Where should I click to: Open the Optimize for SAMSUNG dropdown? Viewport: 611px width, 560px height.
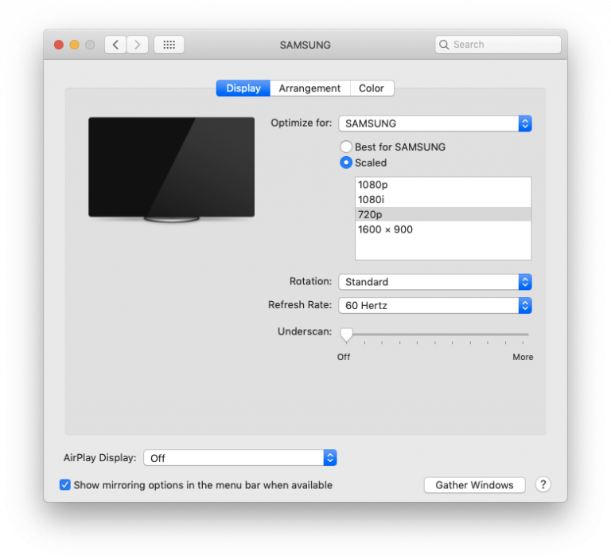(x=435, y=123)
